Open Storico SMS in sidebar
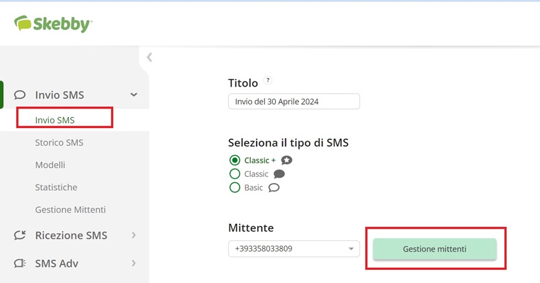Image resolution: width=540 pixels, height=283 pixels. tap(59, 142)
